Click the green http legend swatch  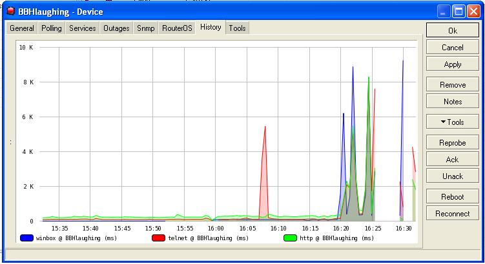point(290,238)
